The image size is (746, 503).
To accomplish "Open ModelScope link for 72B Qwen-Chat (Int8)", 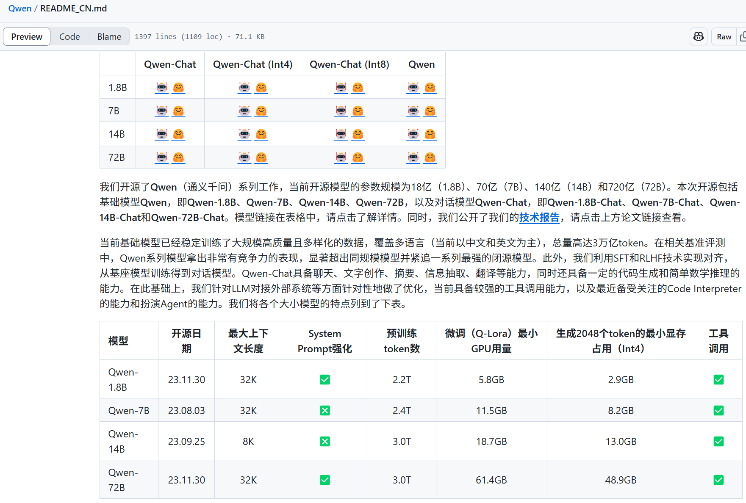I will coord(341,158).
